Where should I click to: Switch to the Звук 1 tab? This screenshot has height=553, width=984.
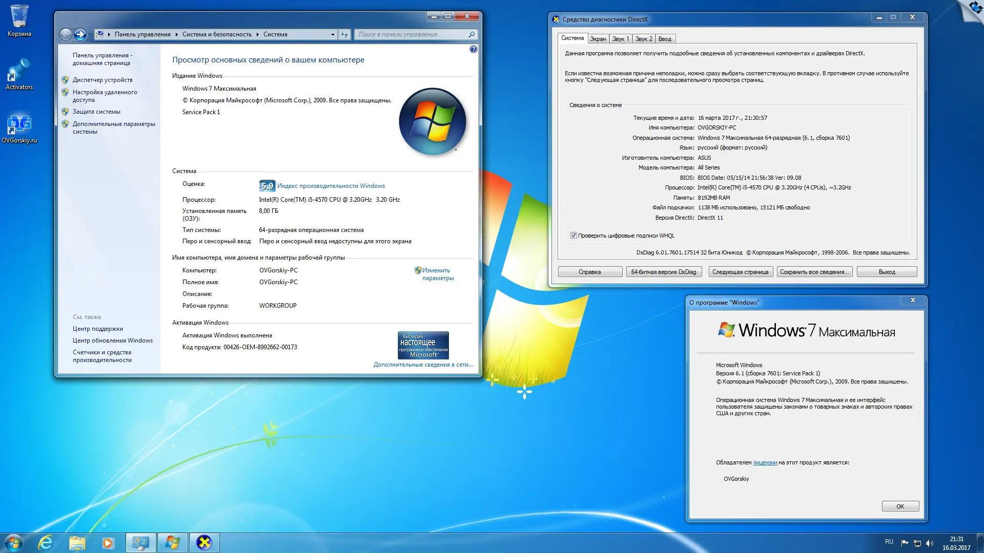620,39
